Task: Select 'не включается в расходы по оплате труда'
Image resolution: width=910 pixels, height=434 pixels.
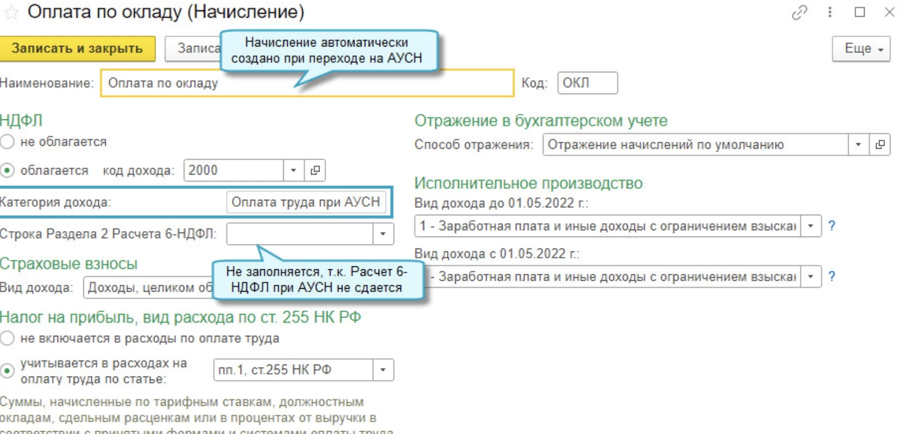Action: [x=7, y=339]
